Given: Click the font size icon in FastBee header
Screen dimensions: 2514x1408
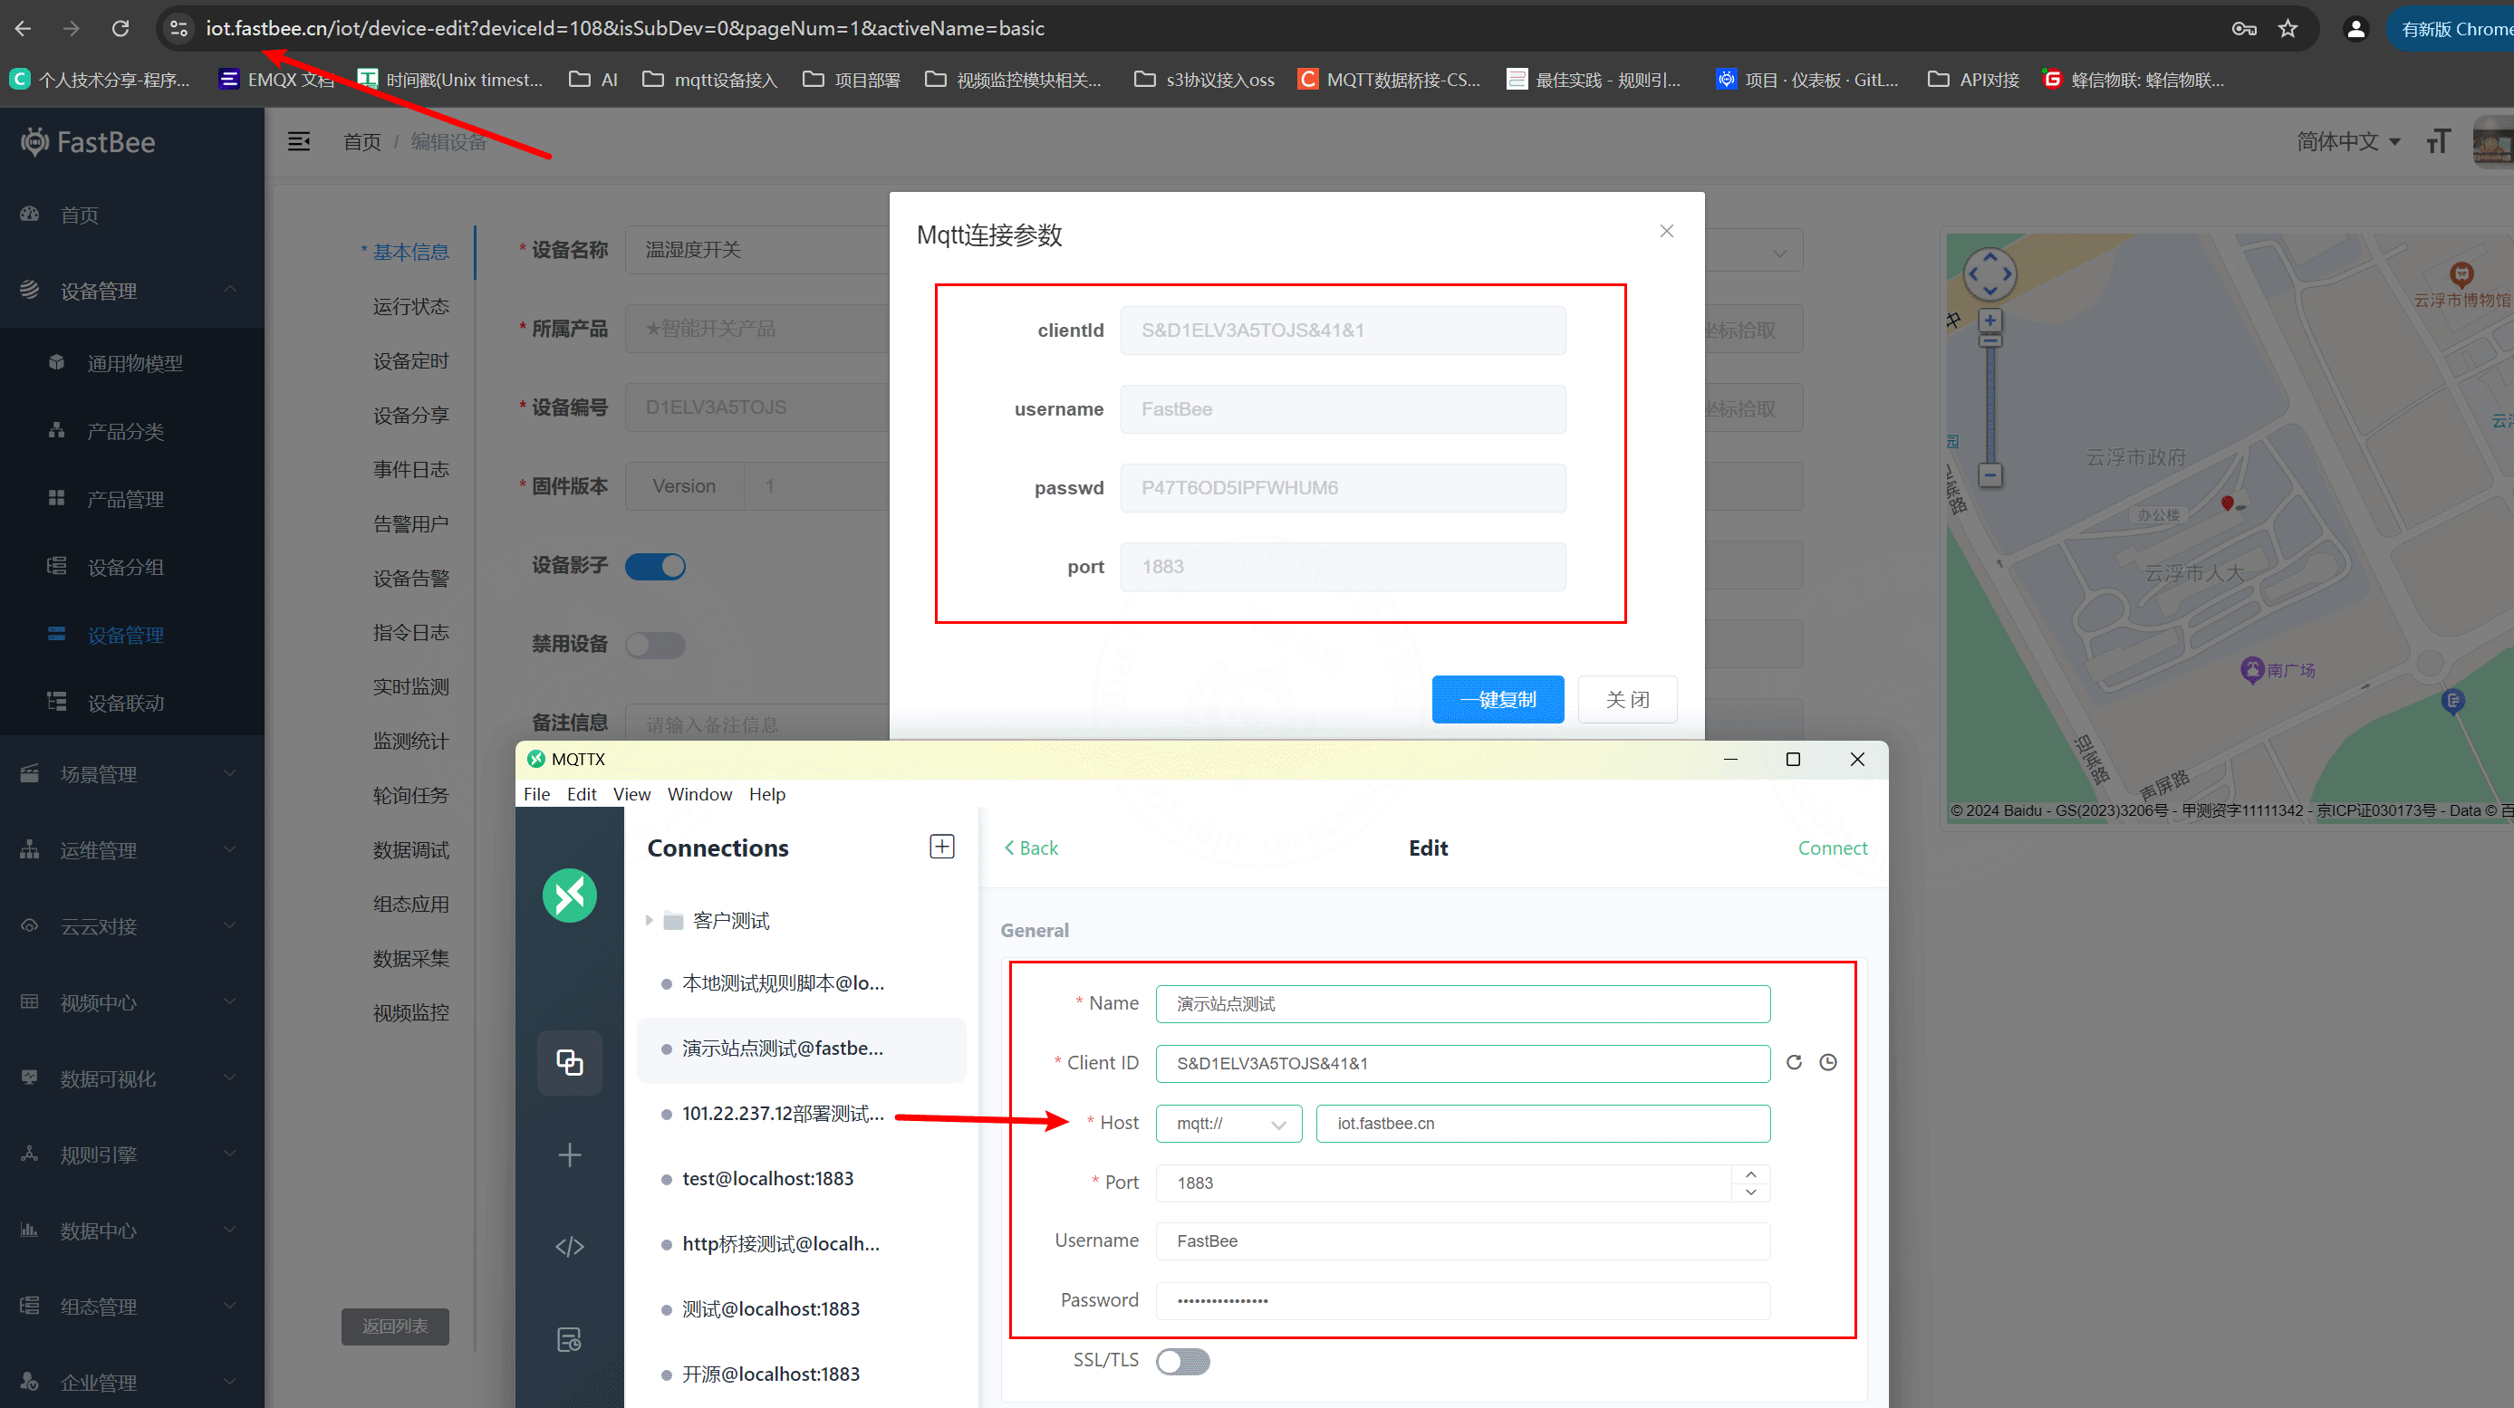Looking at the screenshot, I should pos(2438,141).
